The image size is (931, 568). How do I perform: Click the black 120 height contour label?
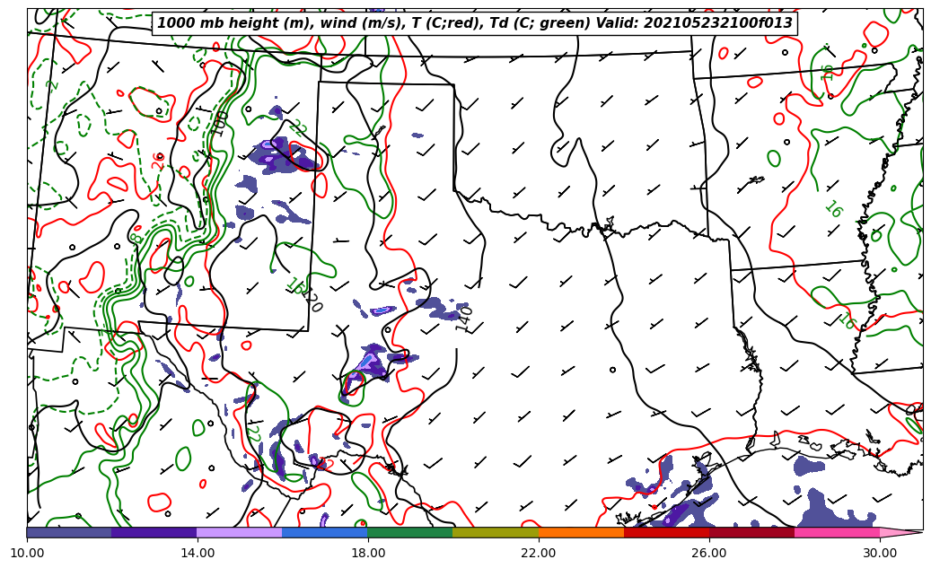click(312, 301)
